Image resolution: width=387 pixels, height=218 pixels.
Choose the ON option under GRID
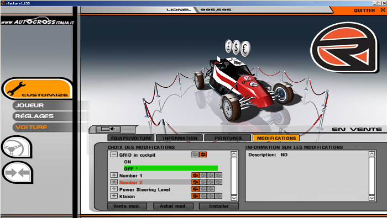pos(128,162)
